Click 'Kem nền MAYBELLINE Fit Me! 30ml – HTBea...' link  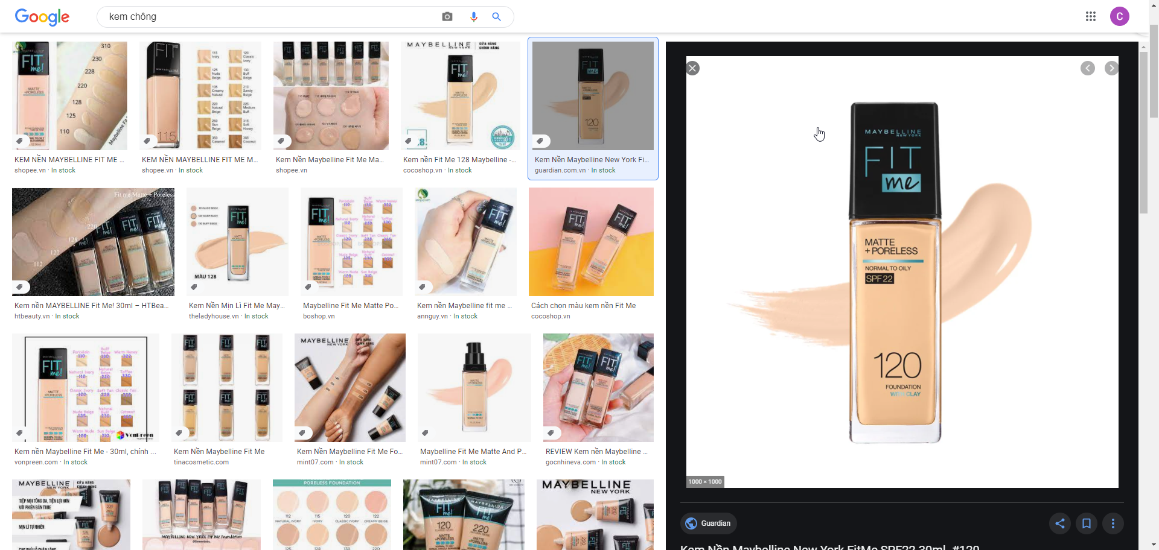[x=92, y=306]
